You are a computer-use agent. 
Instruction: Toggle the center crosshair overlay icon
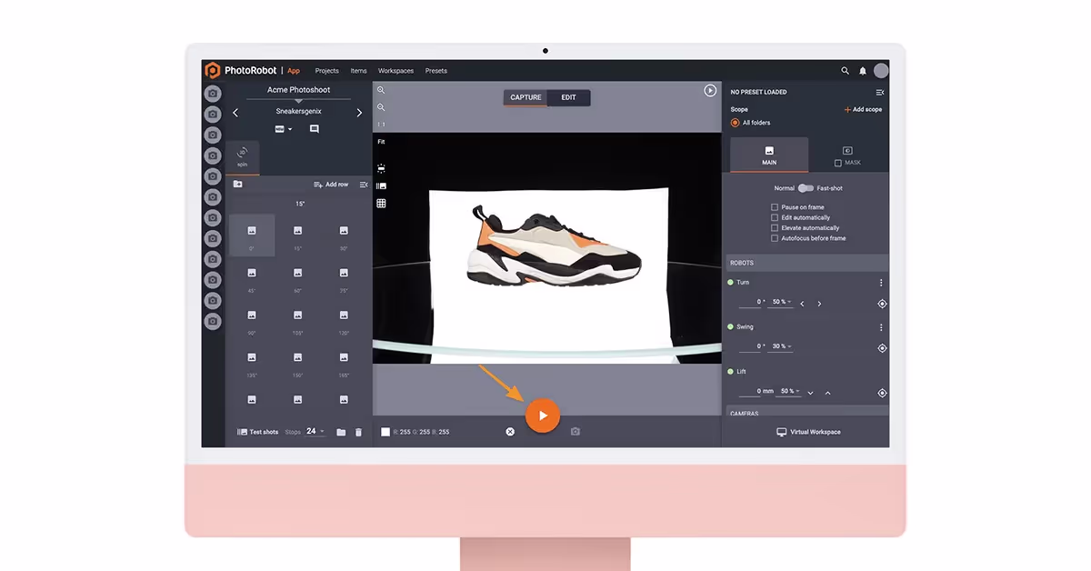tap(381, 168)
